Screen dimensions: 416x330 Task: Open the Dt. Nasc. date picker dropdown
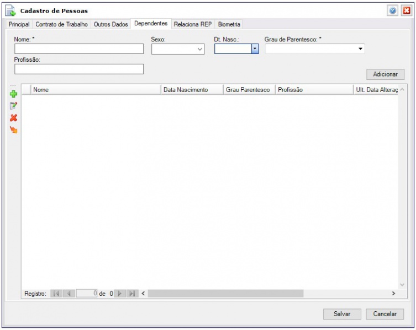coord(255,49)
